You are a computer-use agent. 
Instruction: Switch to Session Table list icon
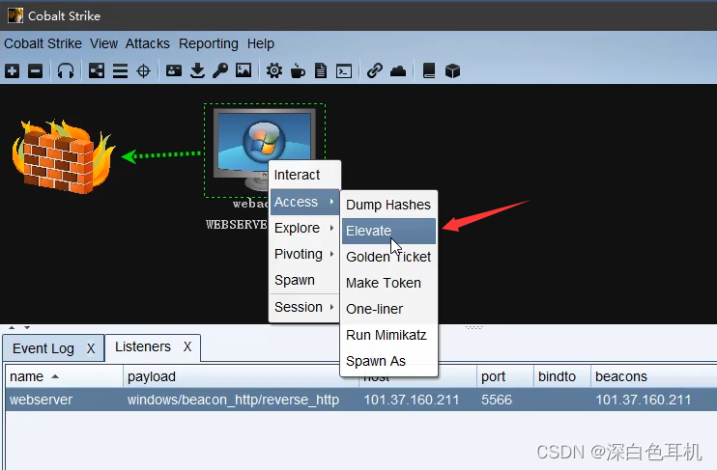(120, 70)
